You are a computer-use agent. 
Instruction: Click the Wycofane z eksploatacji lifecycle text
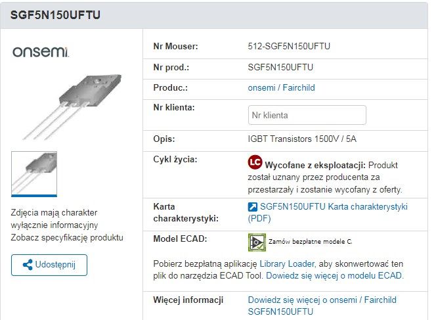(x=315, y=166)
